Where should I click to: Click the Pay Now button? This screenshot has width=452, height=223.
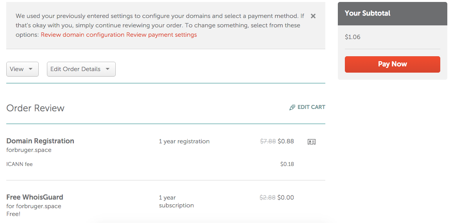coord(392,64)
